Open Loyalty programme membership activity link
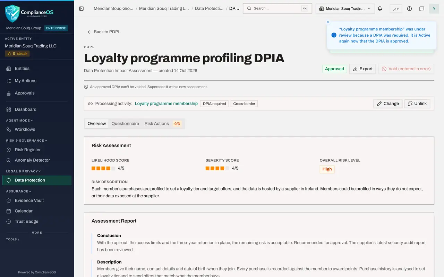 pyautogui.click(x=166, y=104)
